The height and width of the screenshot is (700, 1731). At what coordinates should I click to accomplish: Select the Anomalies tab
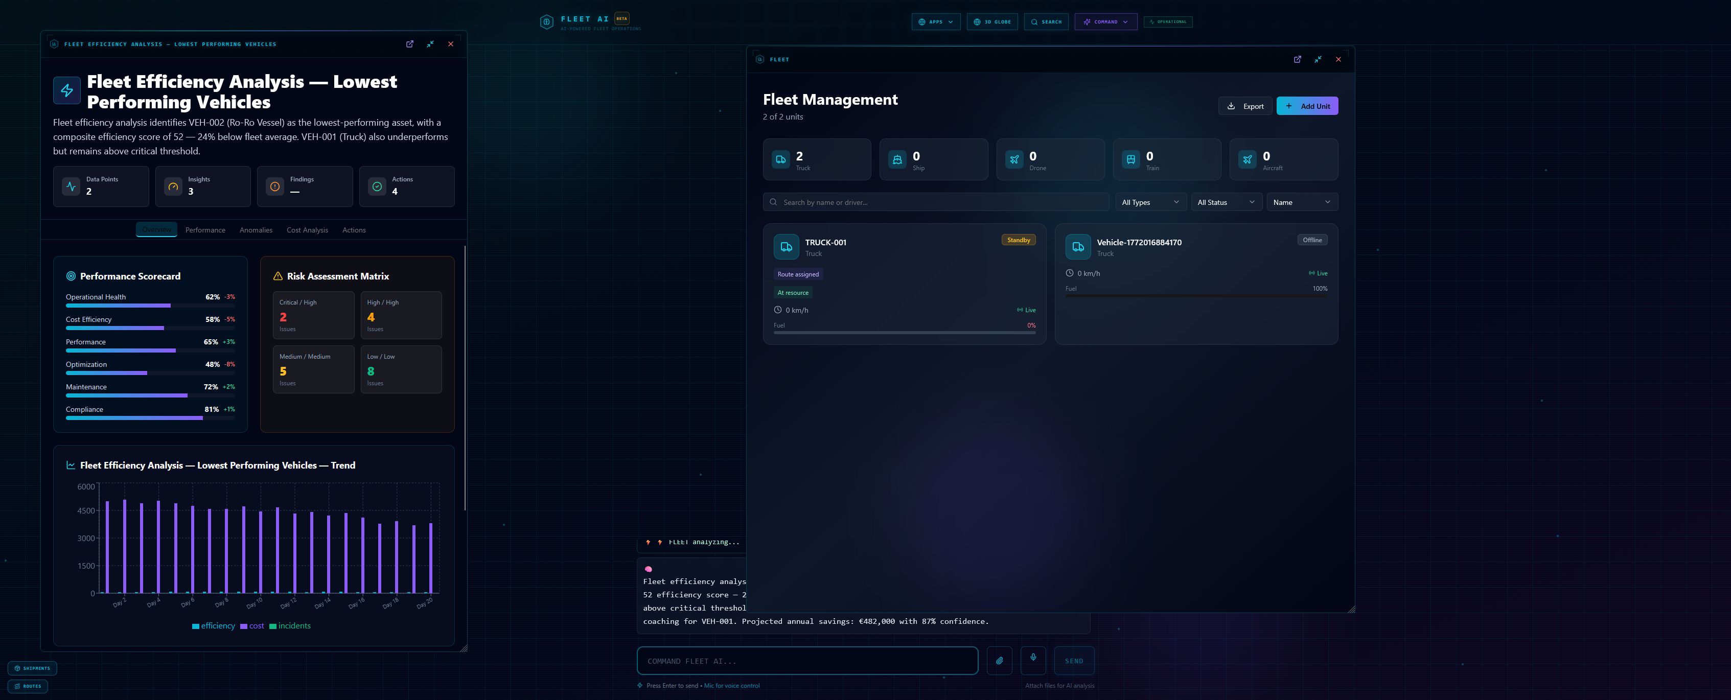(256, 230)
